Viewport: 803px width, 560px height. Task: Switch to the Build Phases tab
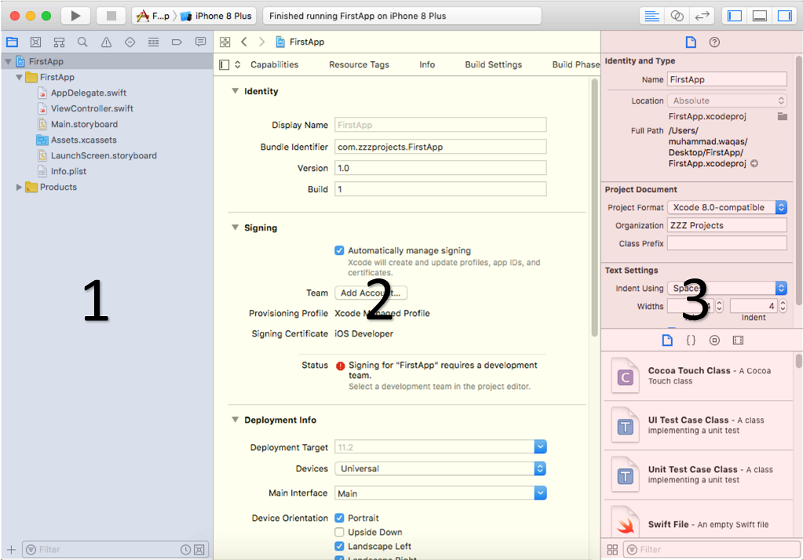pos(575,64)
